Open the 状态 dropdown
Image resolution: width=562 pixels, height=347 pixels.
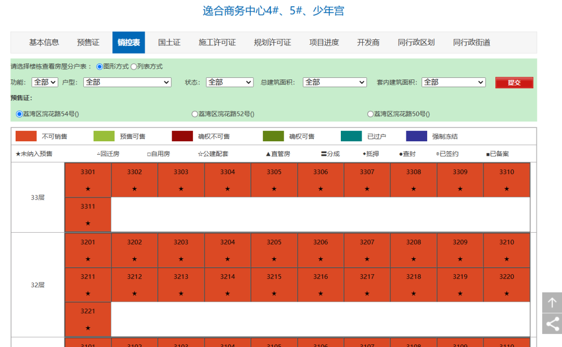point(230,82)
